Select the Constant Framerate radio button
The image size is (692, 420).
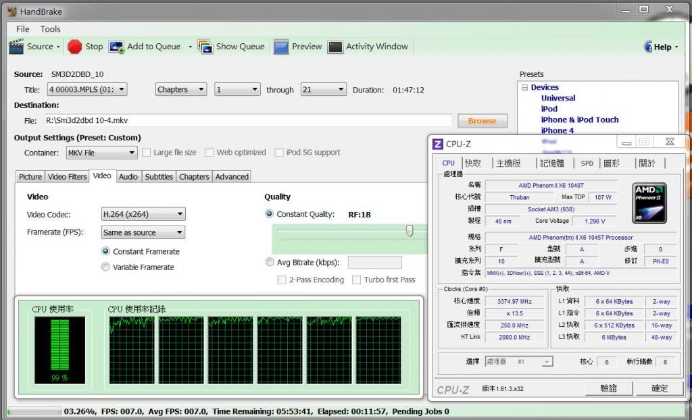(x=105, y=251)
